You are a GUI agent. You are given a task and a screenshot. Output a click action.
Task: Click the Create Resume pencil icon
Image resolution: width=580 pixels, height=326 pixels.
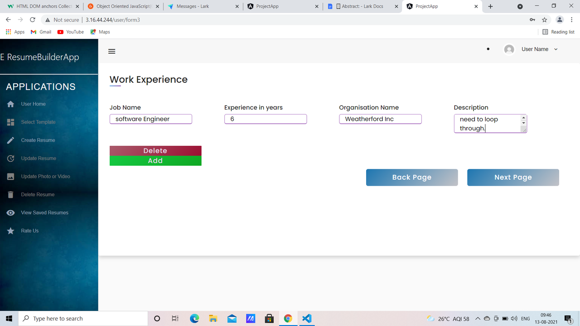[10, 140]
